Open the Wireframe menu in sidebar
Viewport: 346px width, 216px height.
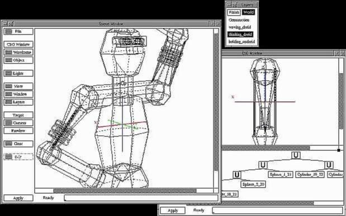[x=18, y=52]
